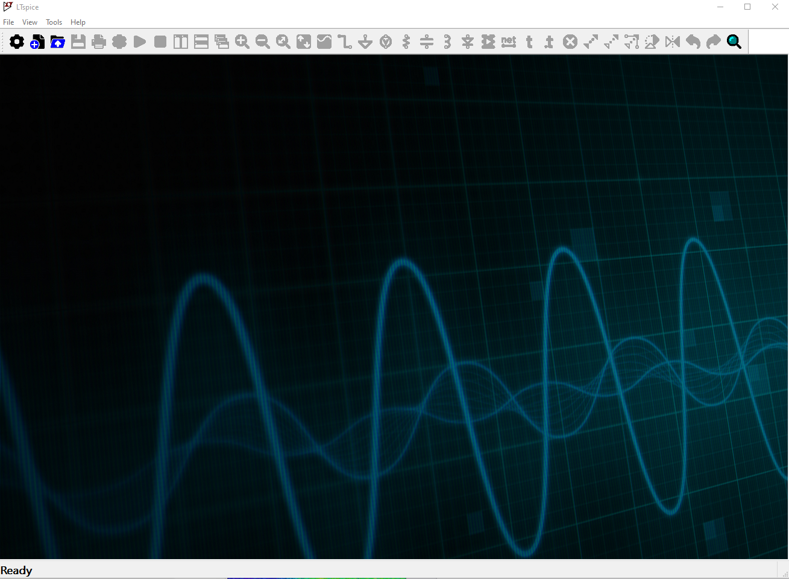Click the pan arrows icon
The width and height of the screenshot is (789, 579).
point(304,42)
